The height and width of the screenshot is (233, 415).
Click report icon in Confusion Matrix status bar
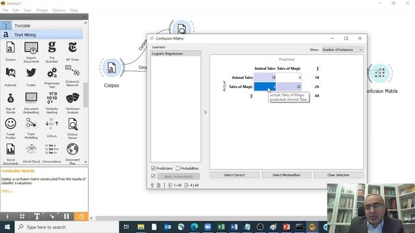[x=158, y=186]
